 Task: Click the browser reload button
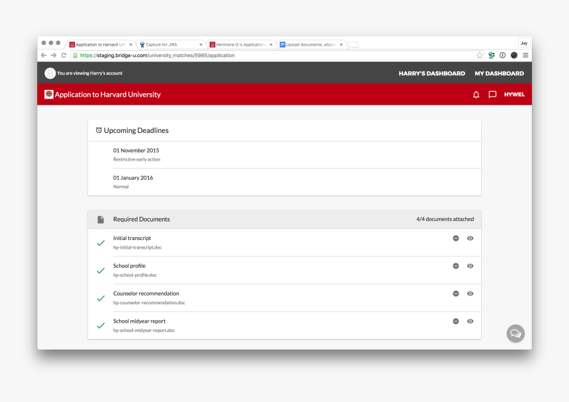[64, 56]
